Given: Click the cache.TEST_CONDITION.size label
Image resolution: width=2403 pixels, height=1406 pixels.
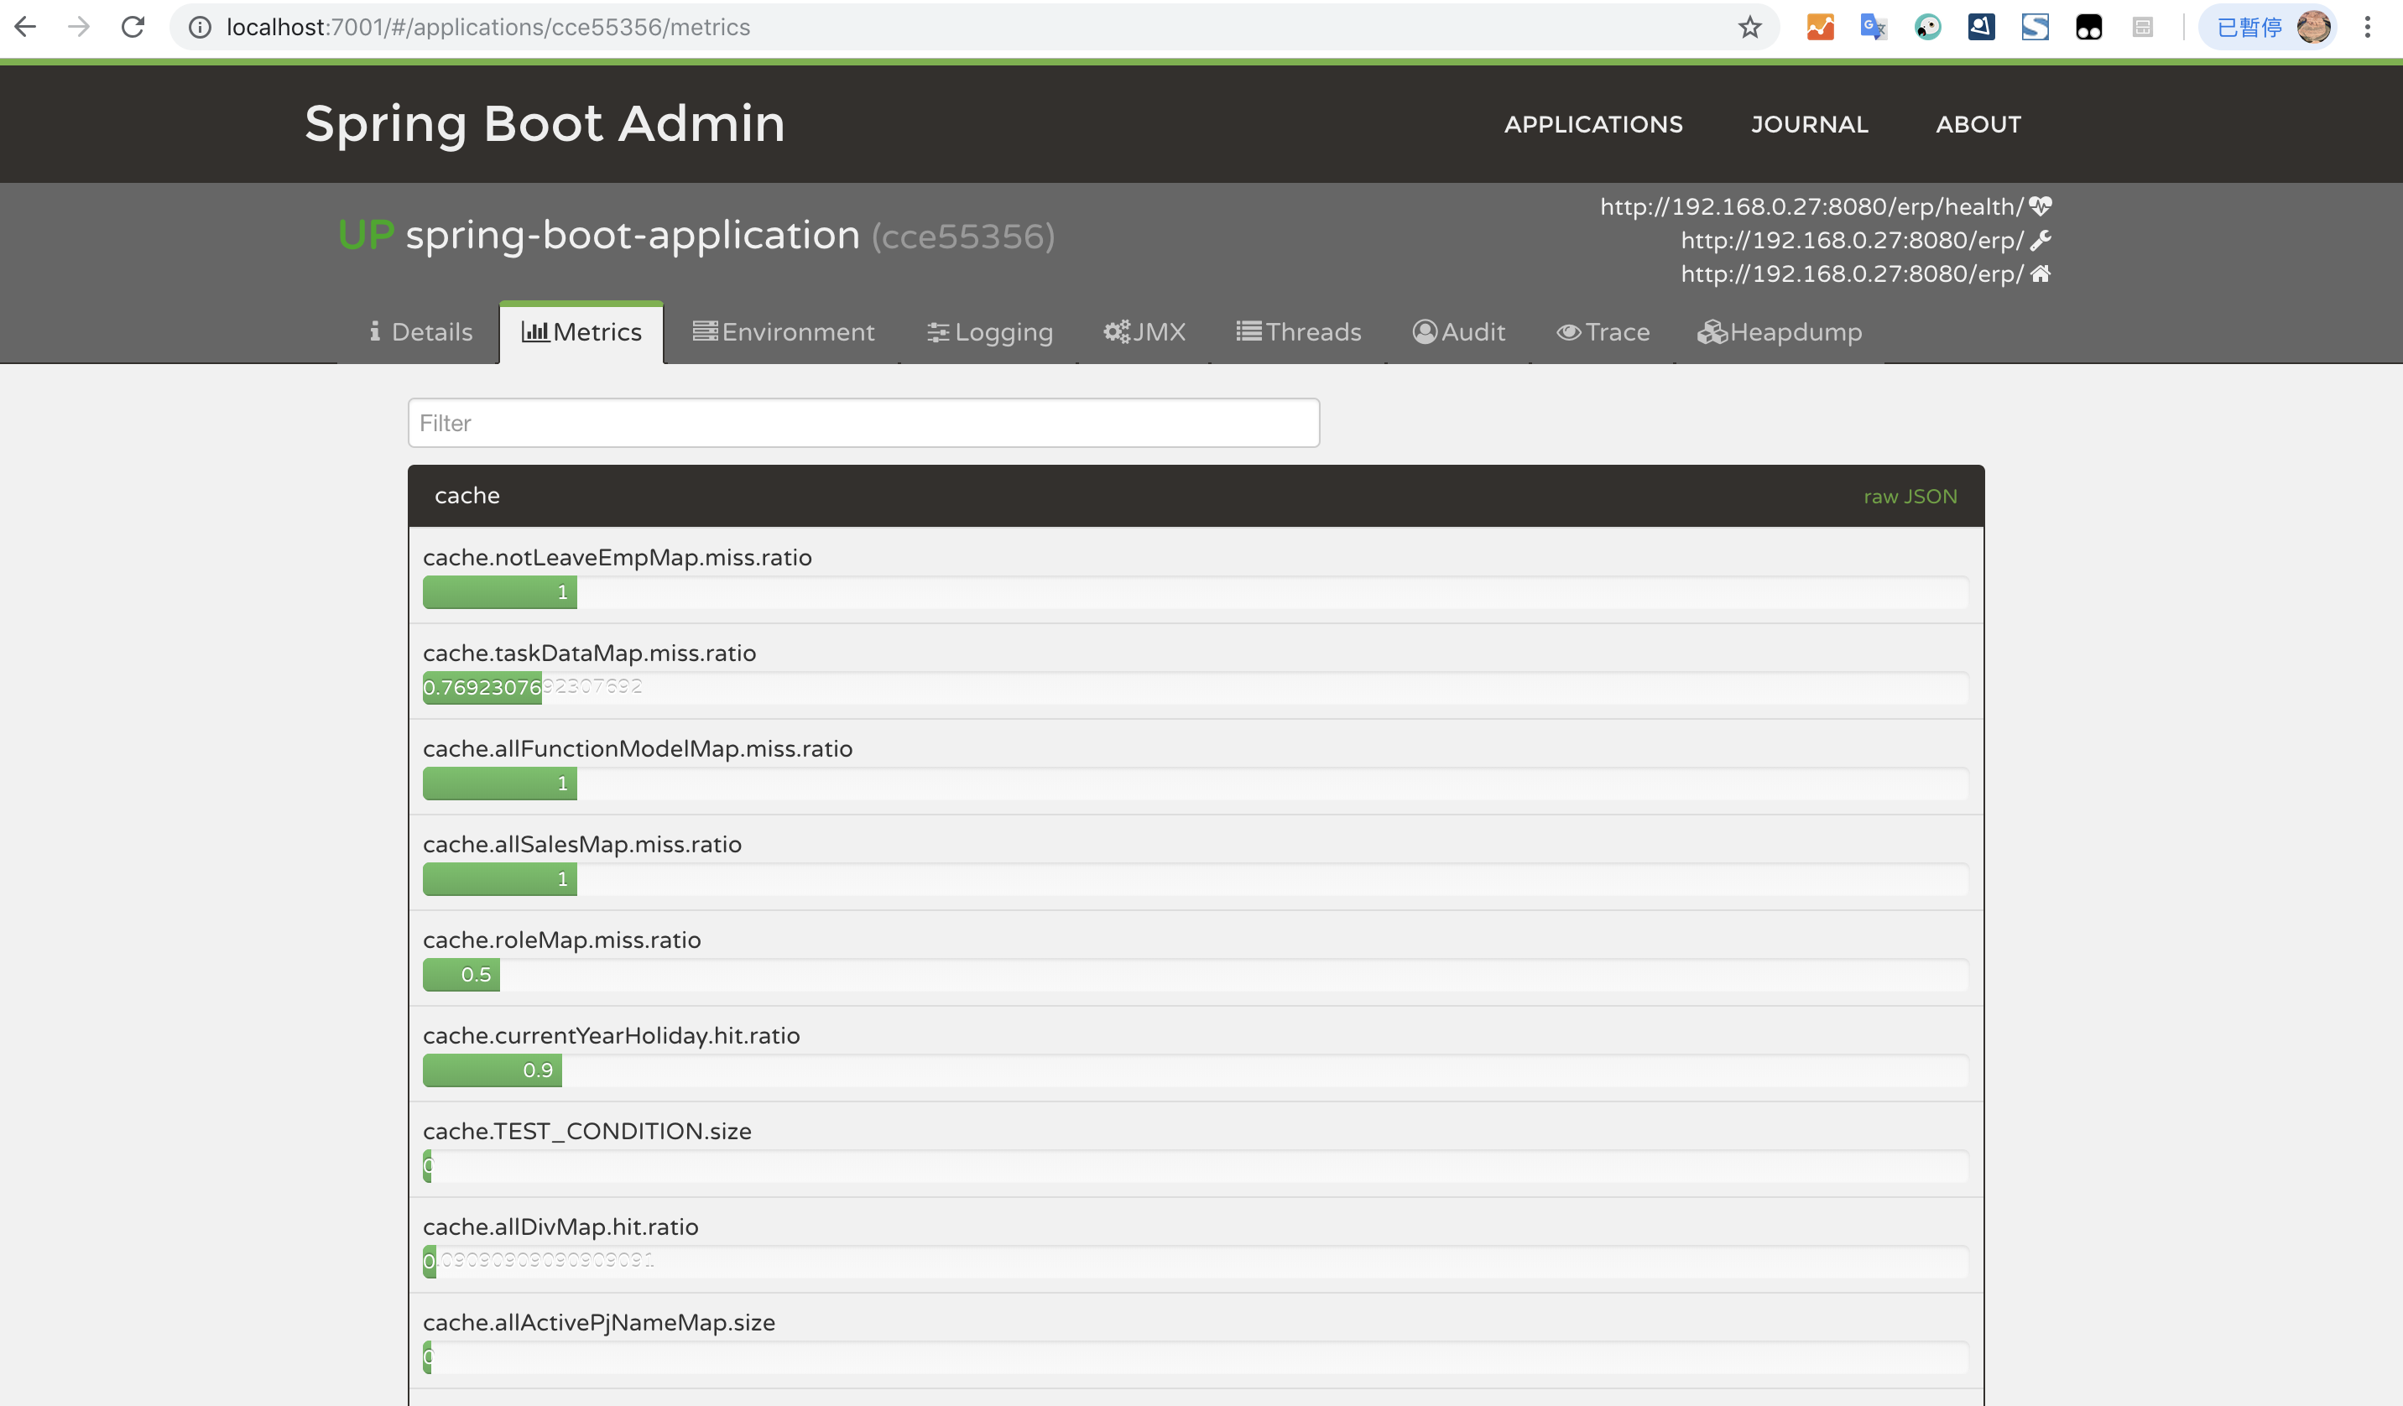Looking at the screenshot, I should [x=587, y=1132].
